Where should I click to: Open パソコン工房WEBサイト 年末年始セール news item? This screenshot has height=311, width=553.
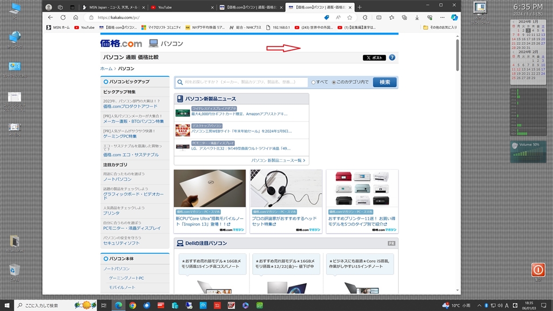241,131
